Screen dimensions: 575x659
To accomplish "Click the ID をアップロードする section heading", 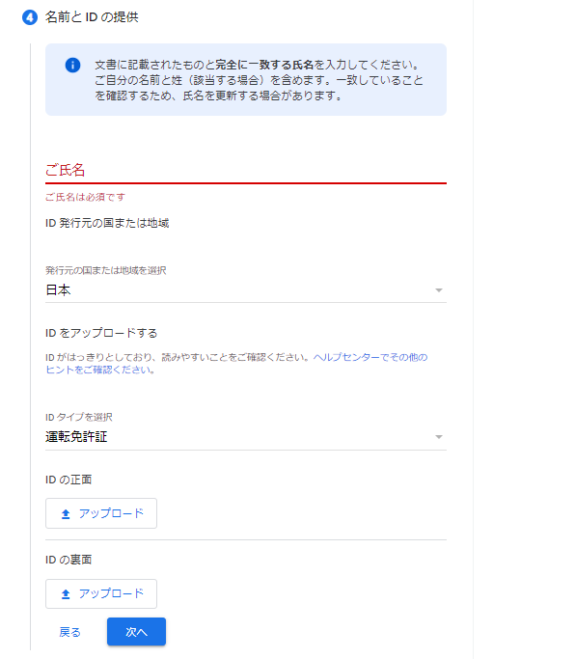I will tap(101, 333).
